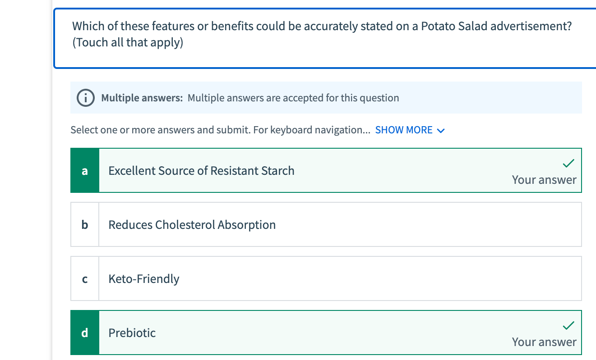
Task: Select the 'Keto-Friendly' answer option
Action: coord(144,279)
